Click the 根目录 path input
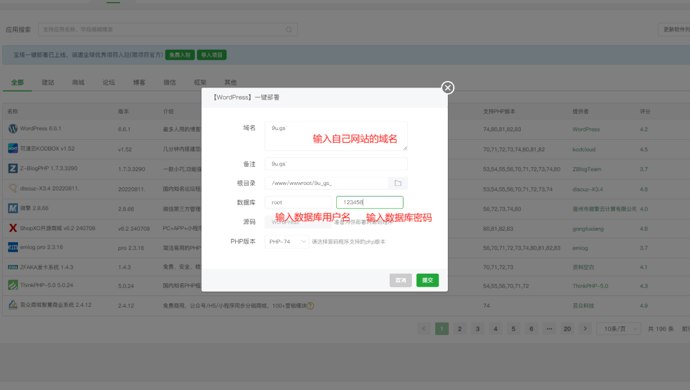Viewport: 690px width, 390px height. pos(326,183)
